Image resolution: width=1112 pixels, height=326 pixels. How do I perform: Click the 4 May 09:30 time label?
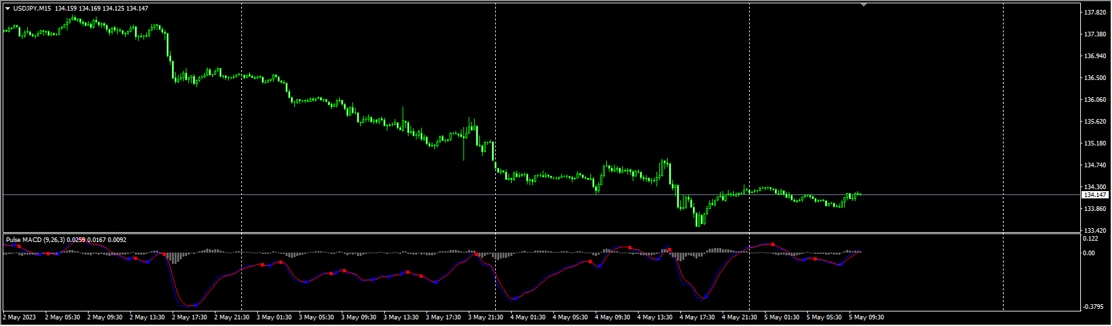click(613, 317)
